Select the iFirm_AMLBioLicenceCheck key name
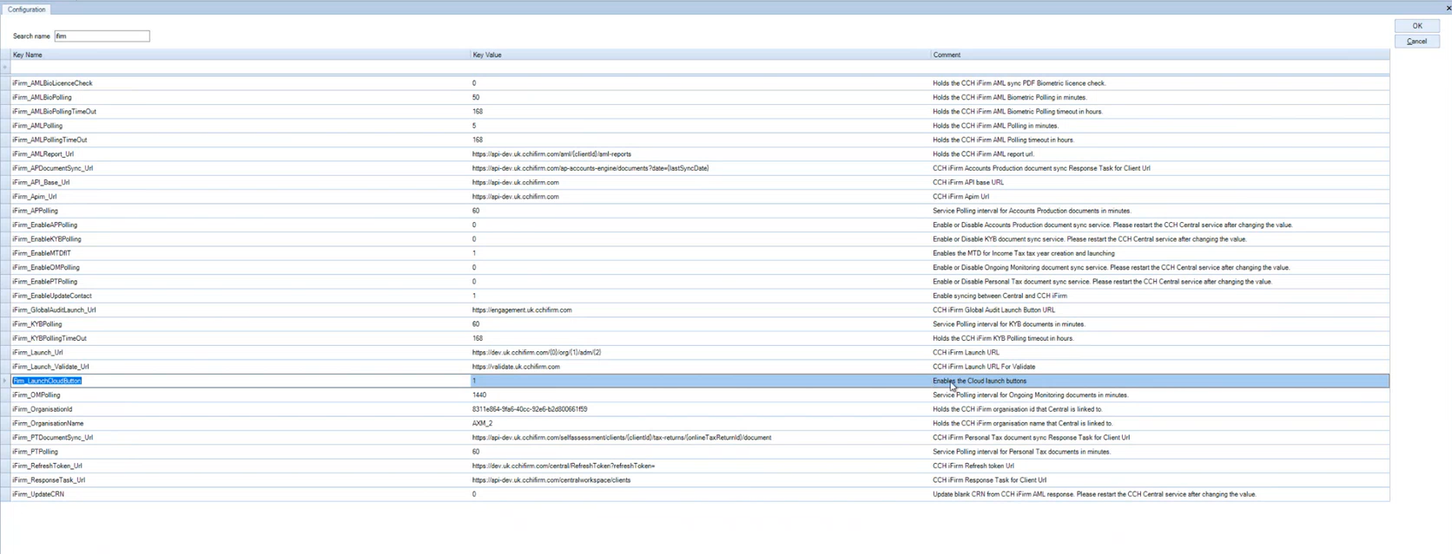Viewport: 1452px width, 554px height. 52,83
